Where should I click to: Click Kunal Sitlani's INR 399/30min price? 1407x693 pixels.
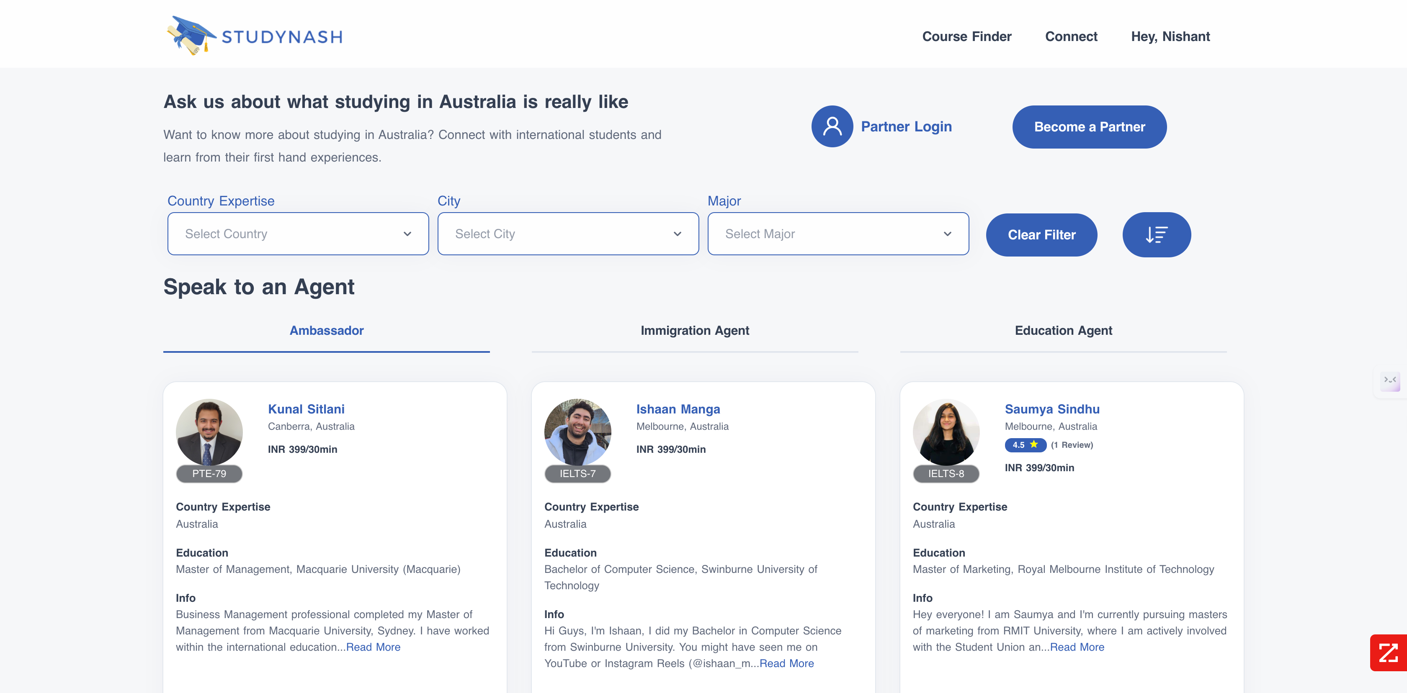click(302, 449)
